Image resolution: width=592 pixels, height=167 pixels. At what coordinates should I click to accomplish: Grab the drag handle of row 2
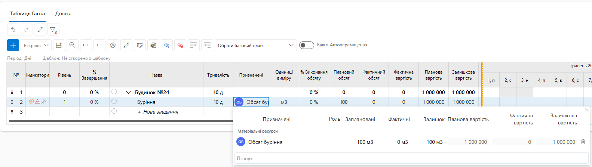pos(12,102)
